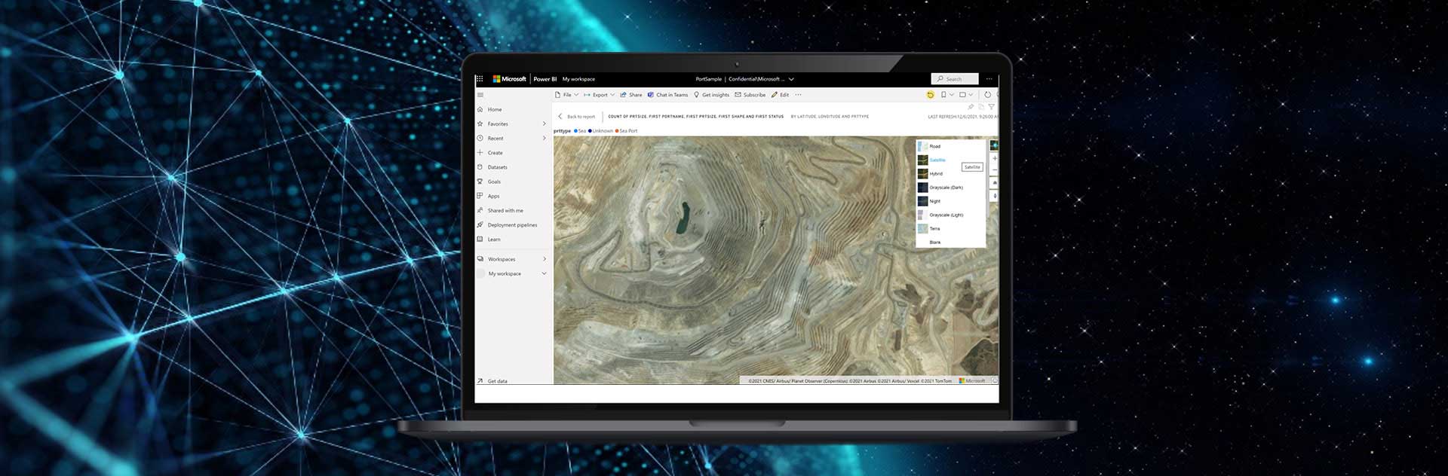Click the map pitch control icon

click(x=995, y=183)
